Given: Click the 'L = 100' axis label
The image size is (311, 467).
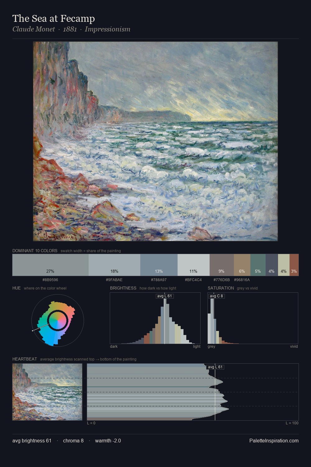Looking at the screenshot, I should point(292,423).
